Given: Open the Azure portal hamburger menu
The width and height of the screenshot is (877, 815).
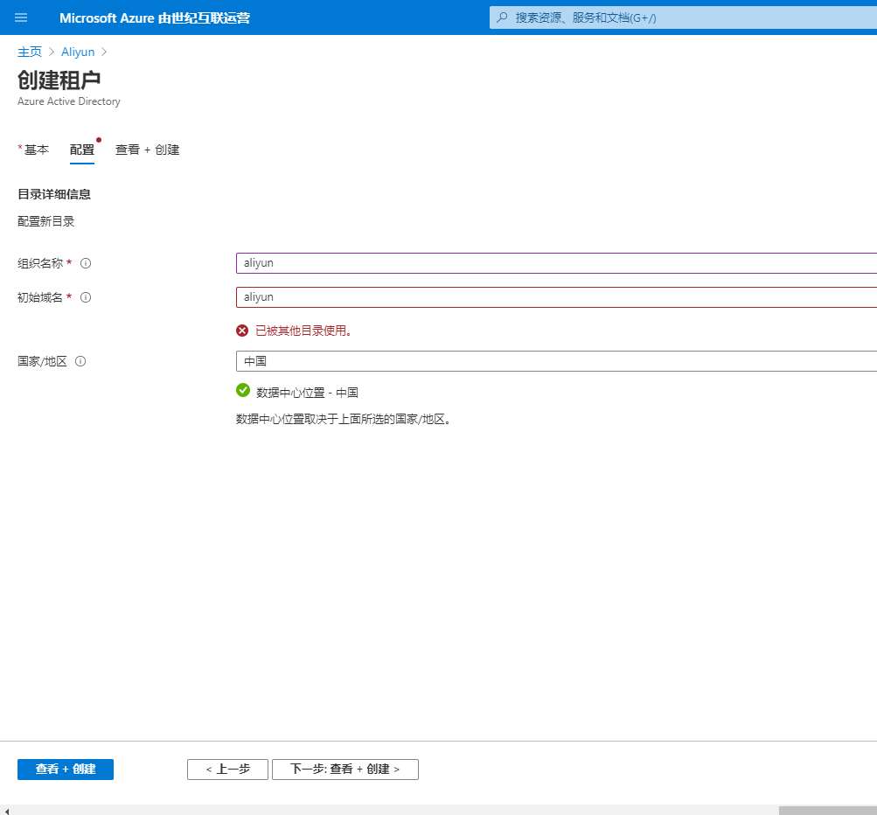Looking at the screenshot, I should (x=21, y=17).
